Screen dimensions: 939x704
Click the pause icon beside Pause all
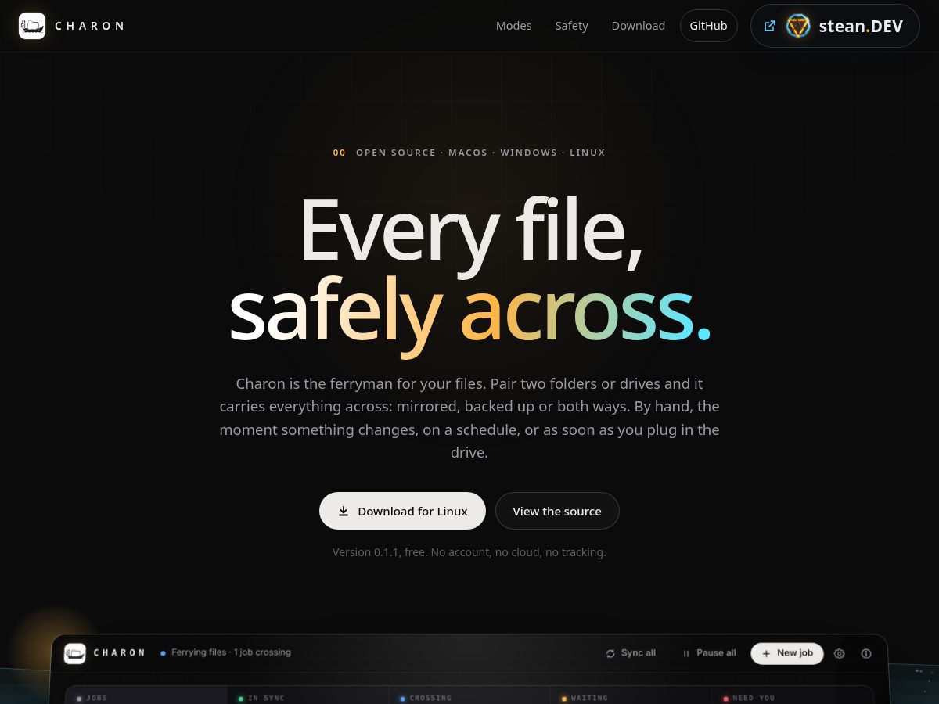click(686, 653)
